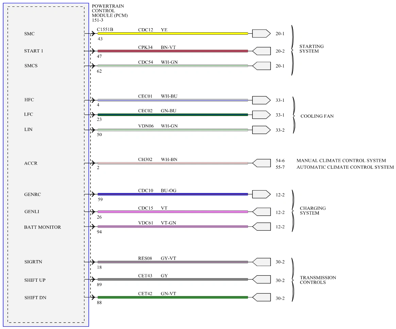The width and height of the screenshot is (396, 329).
Task: Click pin number 43 under the SMC wire
Action: click(x=100, y=39)
